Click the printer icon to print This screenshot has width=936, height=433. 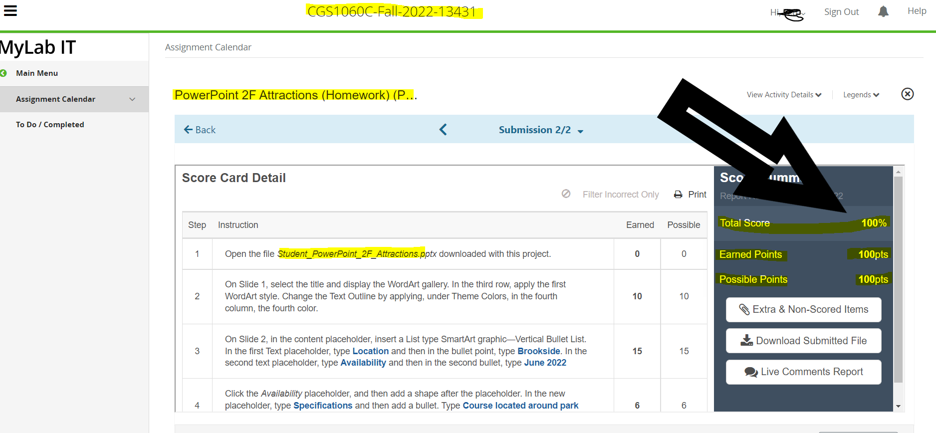(x=678, y=195)
